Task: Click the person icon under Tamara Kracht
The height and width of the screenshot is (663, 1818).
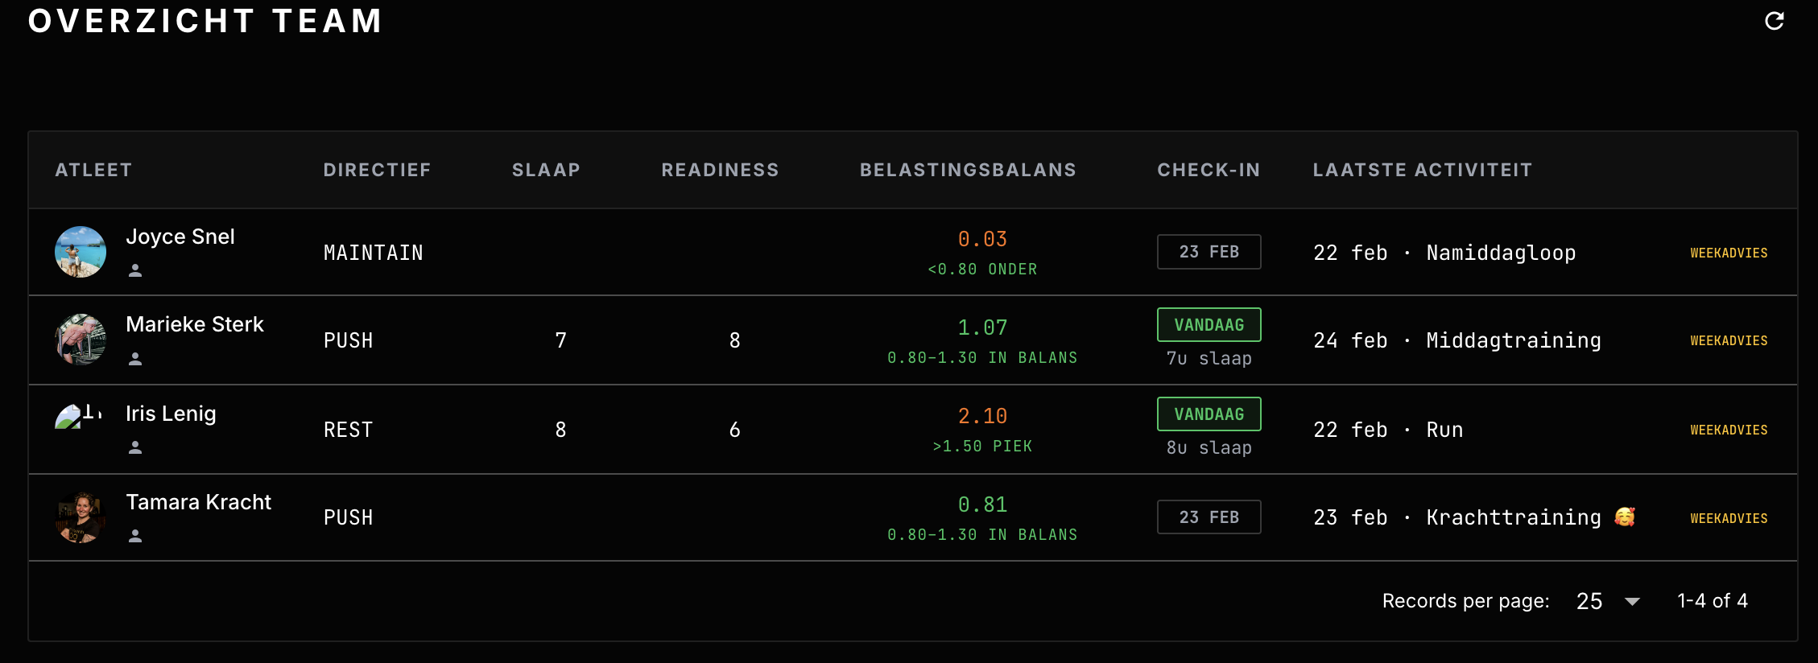Action: point(135,536)
